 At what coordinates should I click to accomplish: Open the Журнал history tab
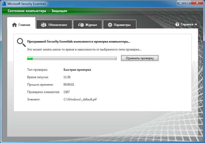[88, 24]
